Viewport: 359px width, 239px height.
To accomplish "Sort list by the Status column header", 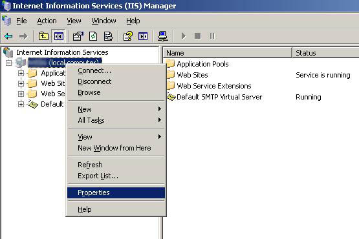I will 326,53.
